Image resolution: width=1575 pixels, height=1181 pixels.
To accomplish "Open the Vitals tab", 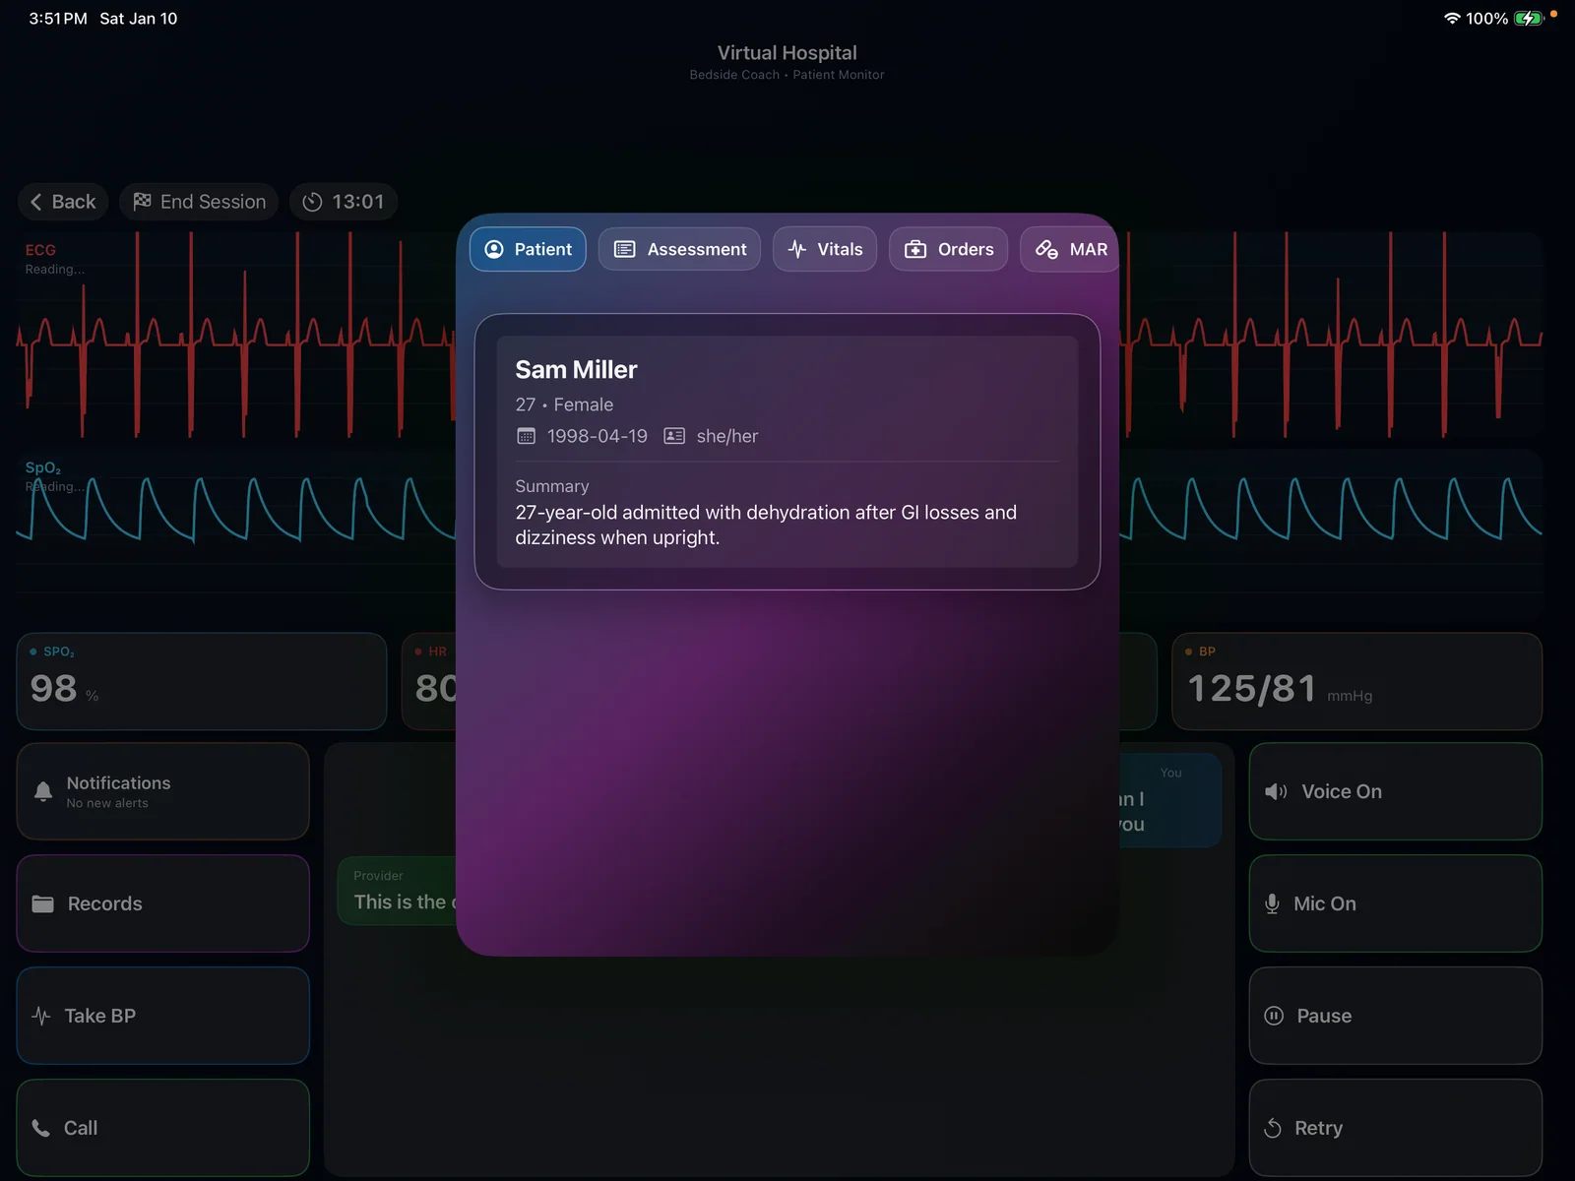I will click(x=825, y=249).
